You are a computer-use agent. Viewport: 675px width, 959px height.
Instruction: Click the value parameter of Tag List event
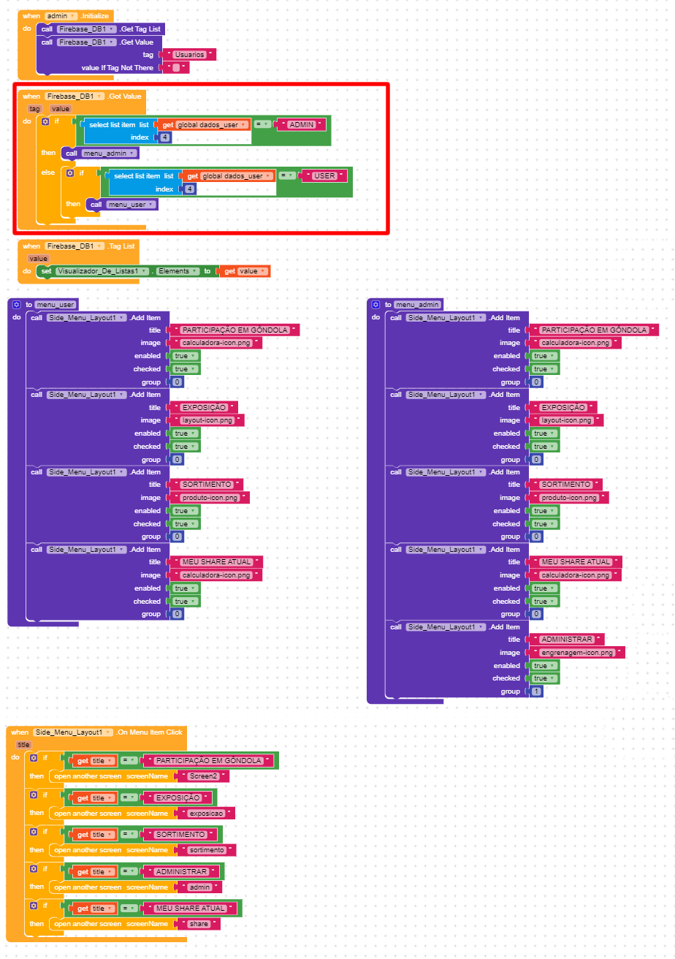click(x=38, y=259)
